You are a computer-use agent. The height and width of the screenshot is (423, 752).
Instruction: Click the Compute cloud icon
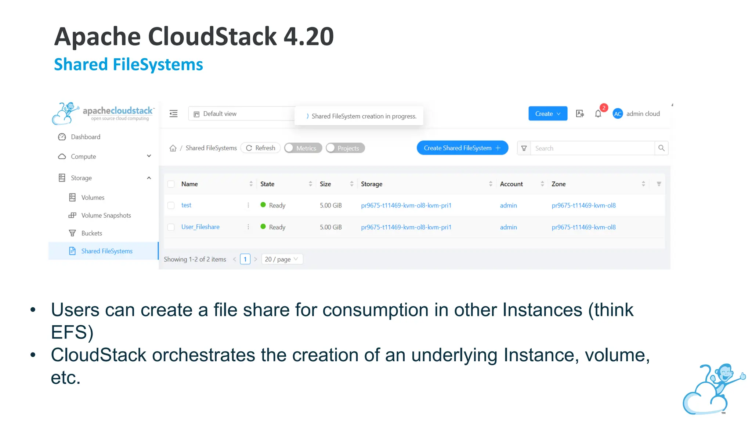(62, 156)
